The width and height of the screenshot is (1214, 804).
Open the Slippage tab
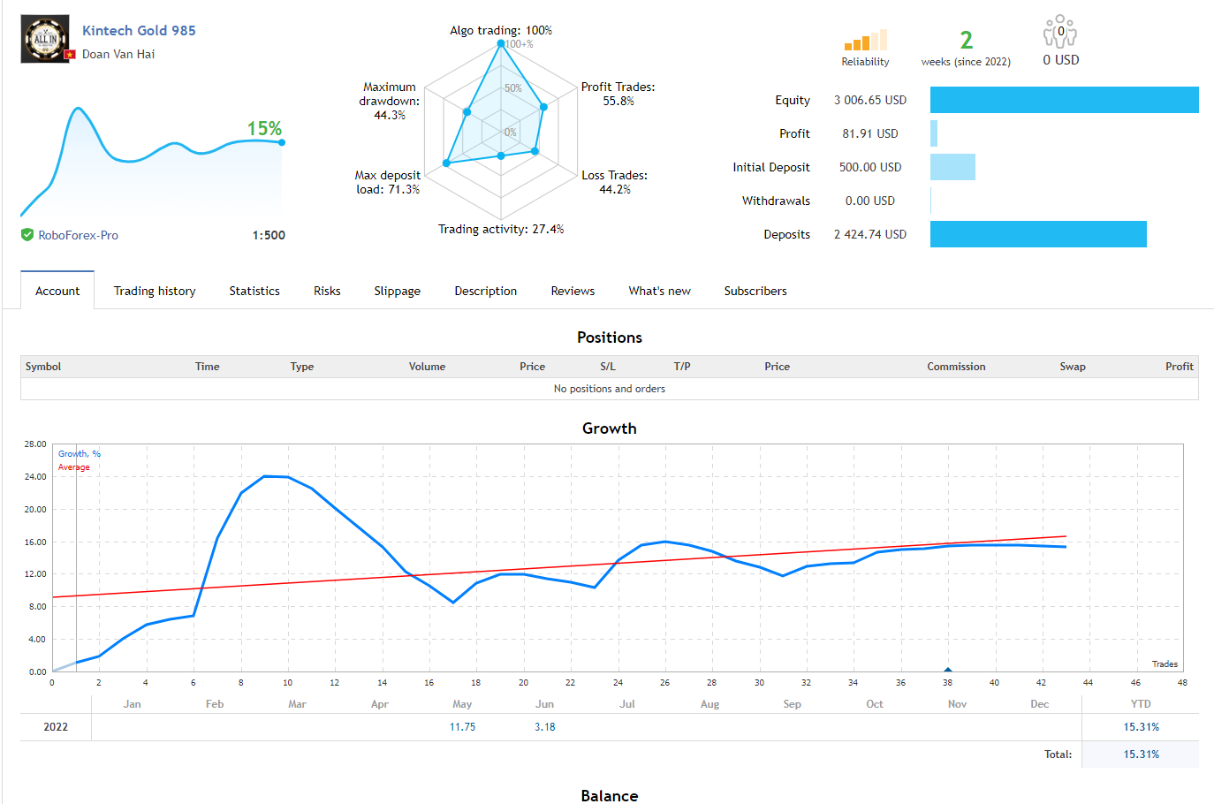click(x=397, y=291)
